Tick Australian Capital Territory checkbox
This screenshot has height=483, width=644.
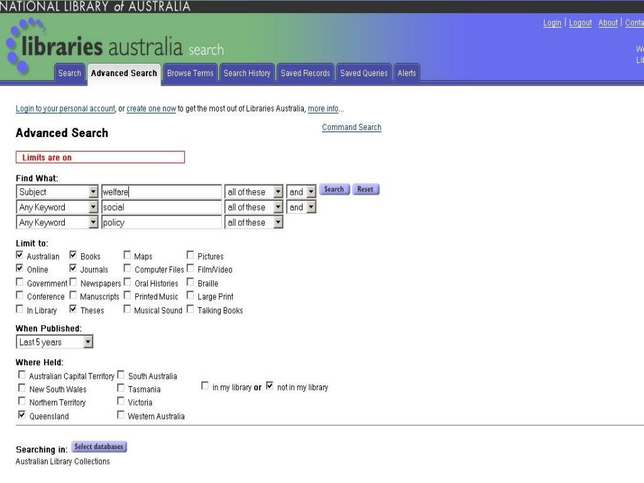[x=22, y=375]
